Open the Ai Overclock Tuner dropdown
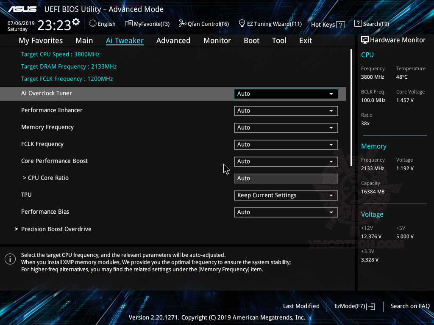Viewport: 434px width, 325px height. point(286,94)
